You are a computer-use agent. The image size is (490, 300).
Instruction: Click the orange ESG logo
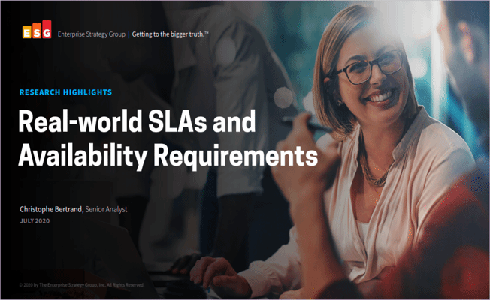click(36, 33)
